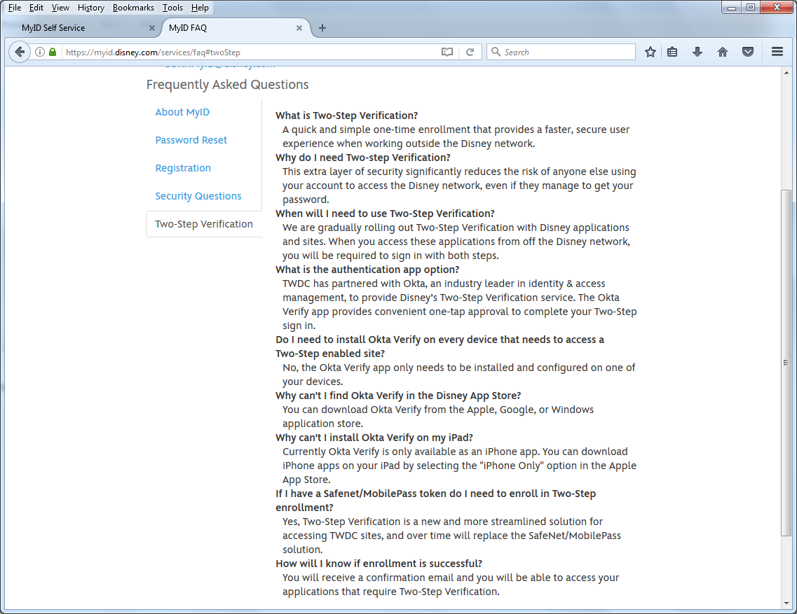
Task: Select the Two-Step Verification sidebar tab
Action: point(204,224)
